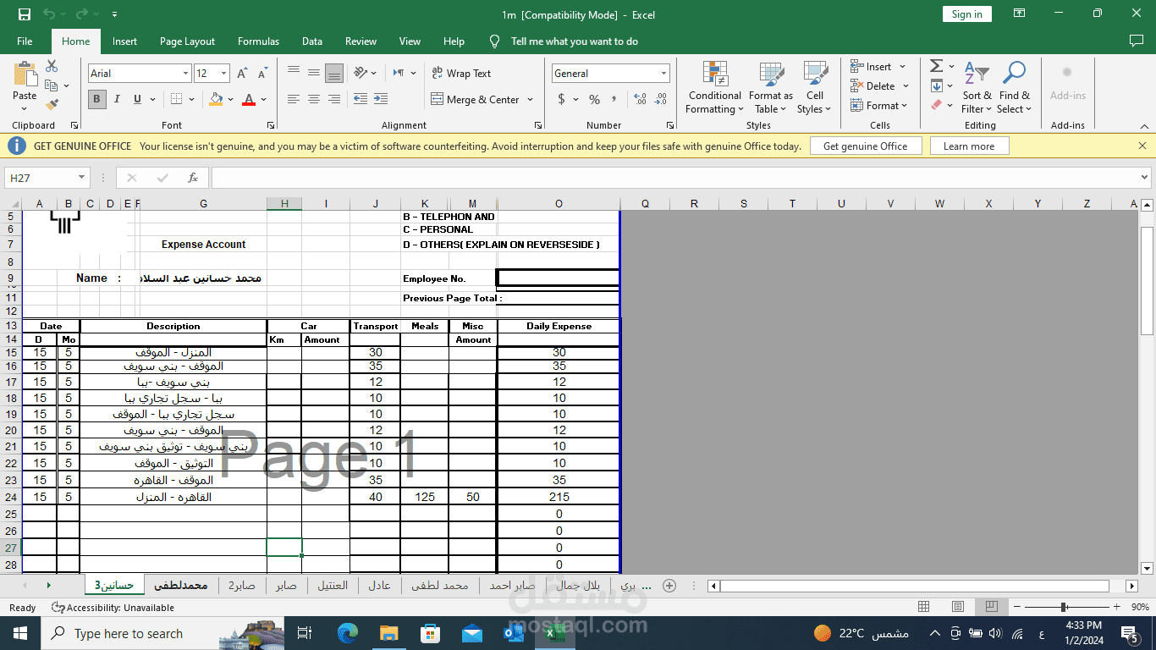Expand the Name Box dropdown arrow
Viewport: 1156px width, 650px height.
point(82,178)
